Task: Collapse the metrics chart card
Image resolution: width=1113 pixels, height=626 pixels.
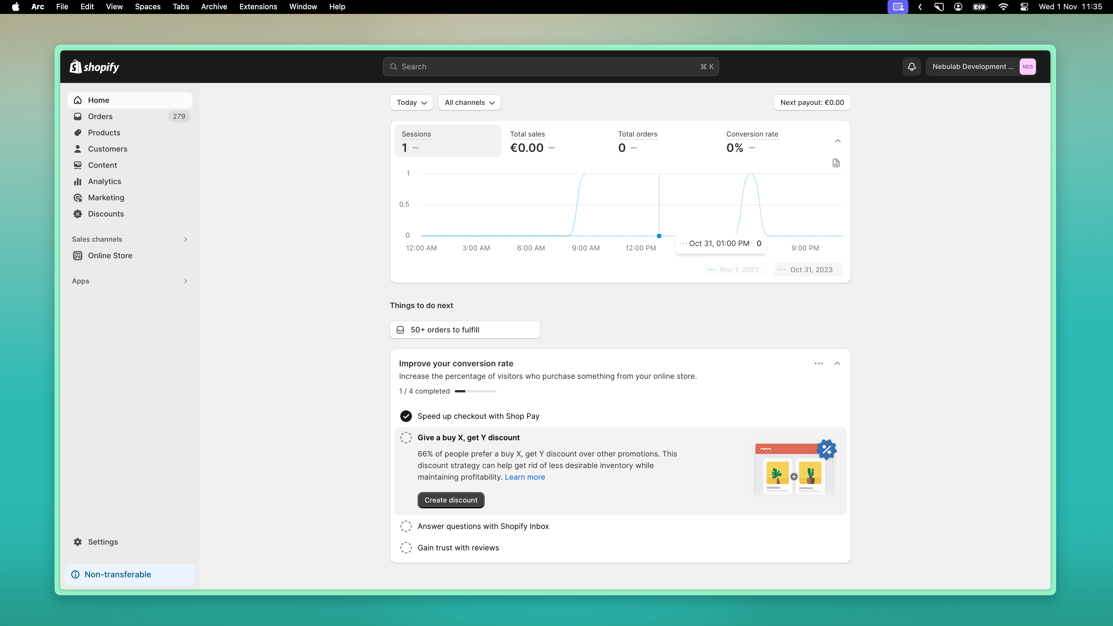Action: tap(838, 141)
